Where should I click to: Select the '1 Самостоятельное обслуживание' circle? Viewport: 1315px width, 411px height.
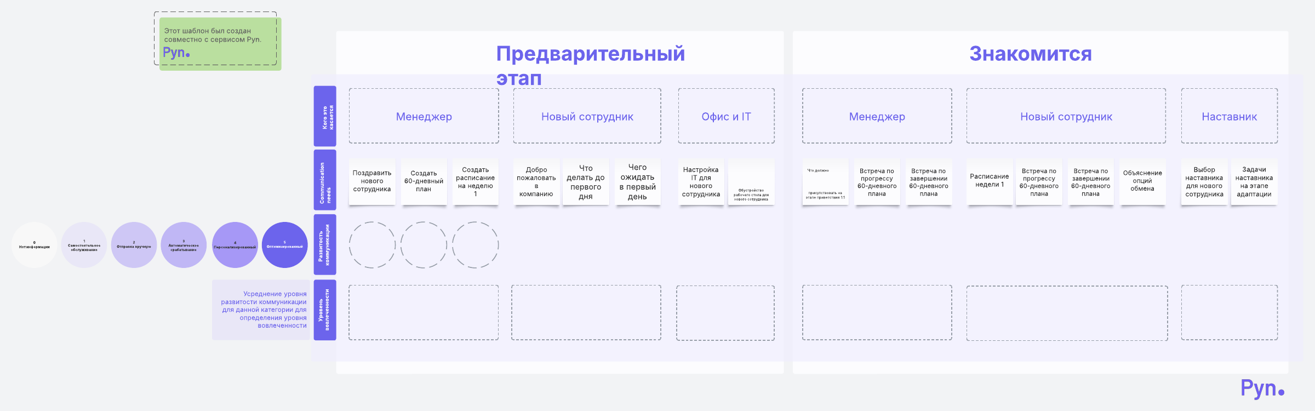84,245
